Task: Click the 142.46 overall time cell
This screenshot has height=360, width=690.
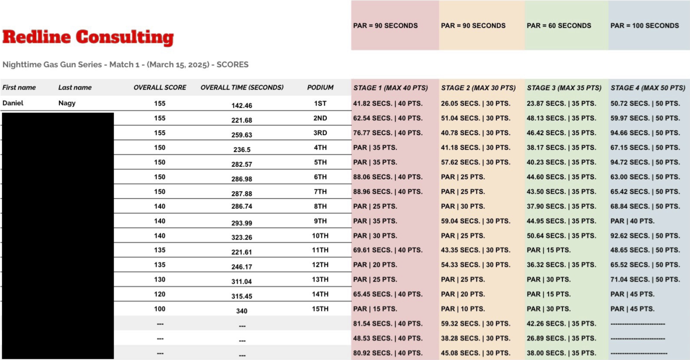Action: click(241, 105)
